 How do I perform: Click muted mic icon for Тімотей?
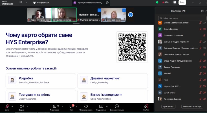point(201,73)
